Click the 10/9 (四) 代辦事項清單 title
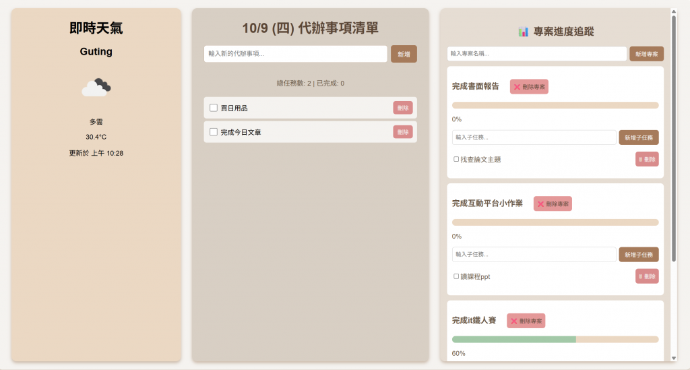The width and height of the screenshot is (690, 370). click(x=310, y=28)
